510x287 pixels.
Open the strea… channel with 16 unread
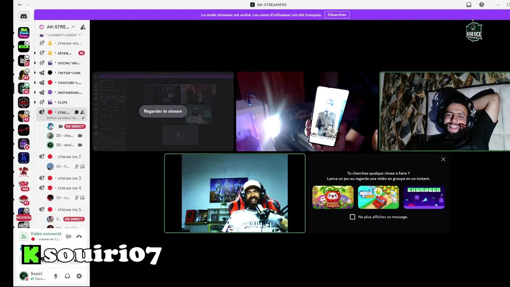click(62, 53)
